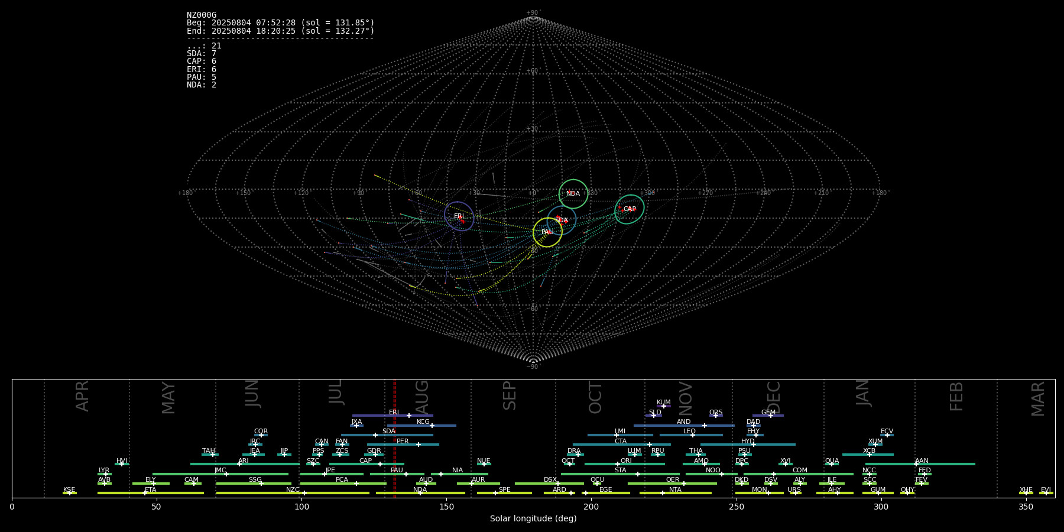The image size is (1064, 532).
Task: Click the XCB shower label in timeline
Action: click(x=869, y=451)
